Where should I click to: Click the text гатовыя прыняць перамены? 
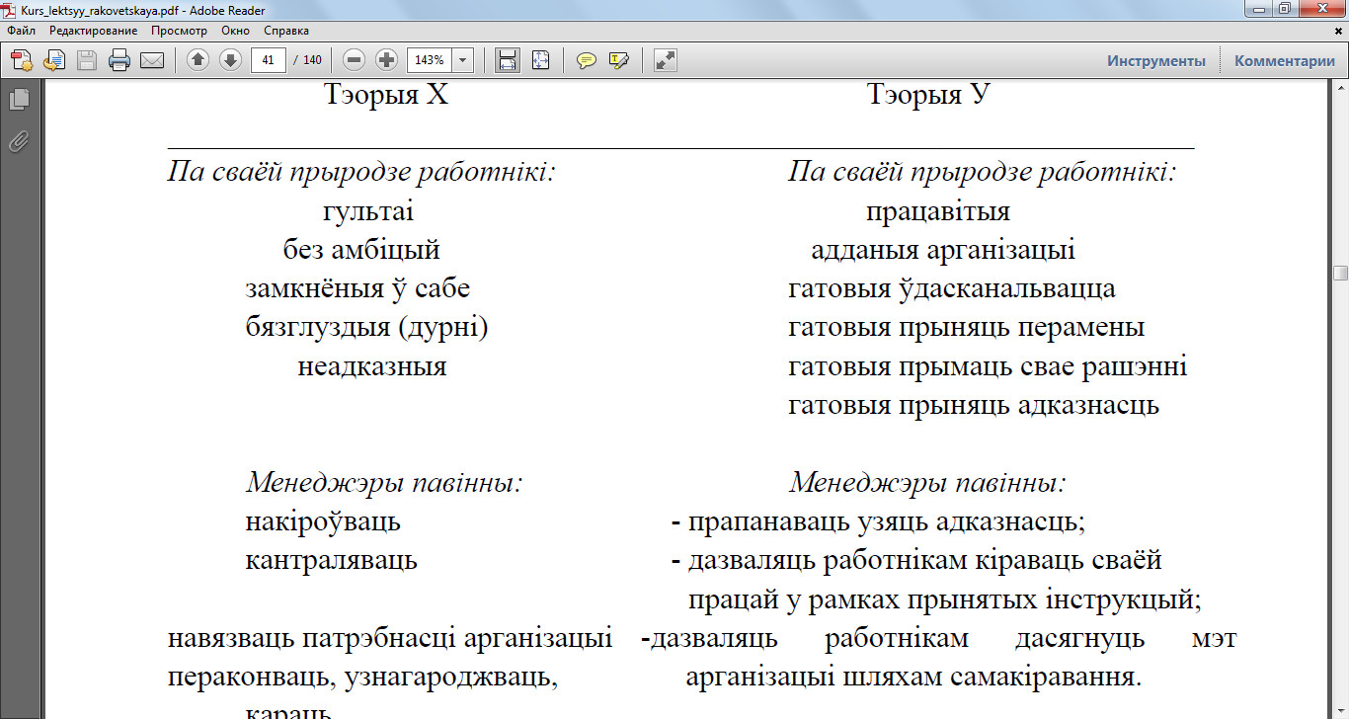coord(967,328)
